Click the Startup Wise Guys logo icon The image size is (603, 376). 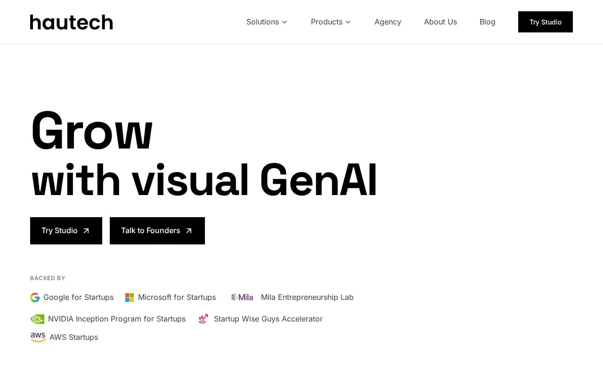pos(204,319)
